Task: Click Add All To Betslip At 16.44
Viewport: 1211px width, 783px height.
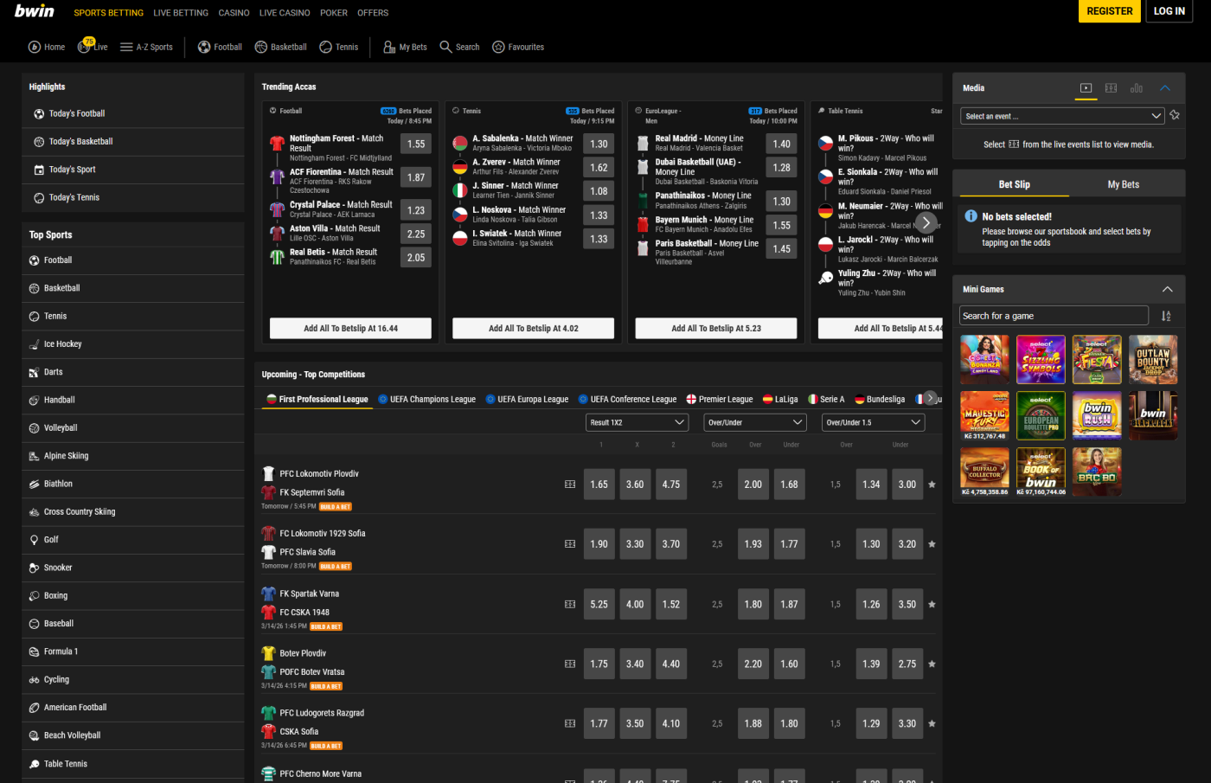Action: click(x=349, y=328)
